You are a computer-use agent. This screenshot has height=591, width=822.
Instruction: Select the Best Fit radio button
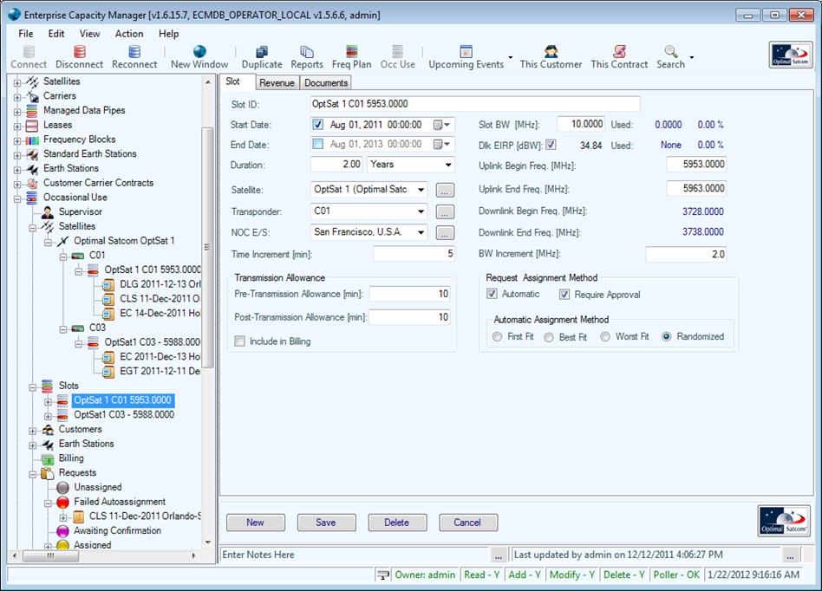549,337
